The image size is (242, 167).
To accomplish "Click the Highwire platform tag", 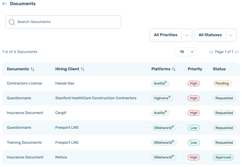I will [162, 98].
